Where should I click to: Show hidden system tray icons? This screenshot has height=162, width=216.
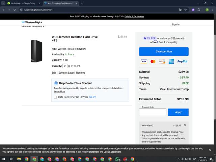tap(179, 159)
